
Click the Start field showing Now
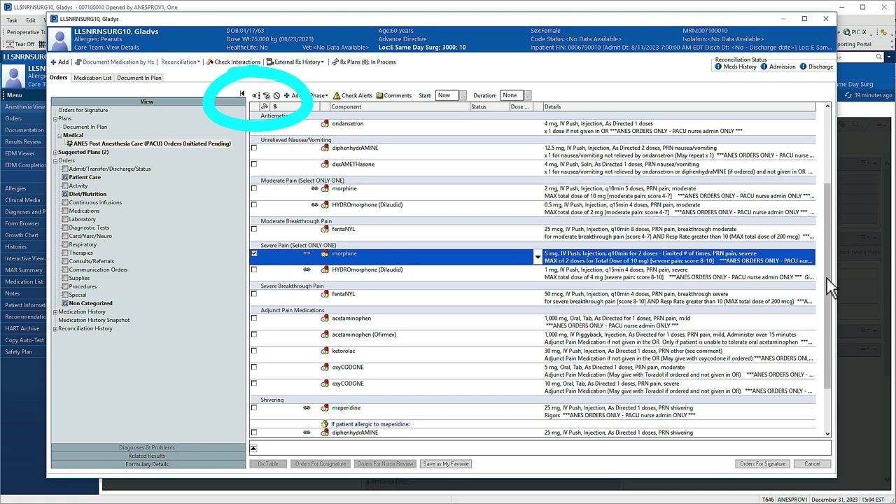pos(446,95)
